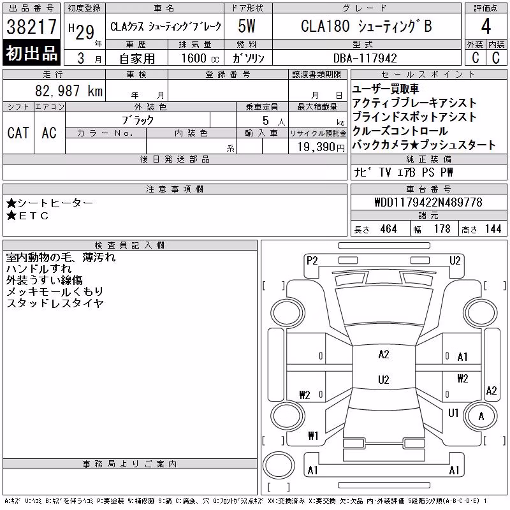Click the displacement value 1600 cc

point(200,58)
